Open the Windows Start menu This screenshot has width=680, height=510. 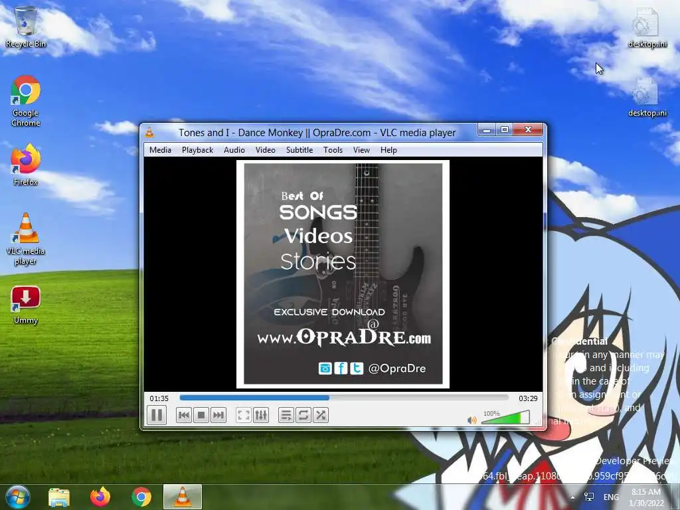(x=17, y=497)
